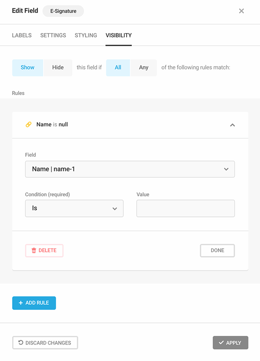Image resolution: width=260 pixels, height=361 pixels.
Task: Open the Condition dropdown set to Is
Action: pyautogui.click(x=74, y=208)
